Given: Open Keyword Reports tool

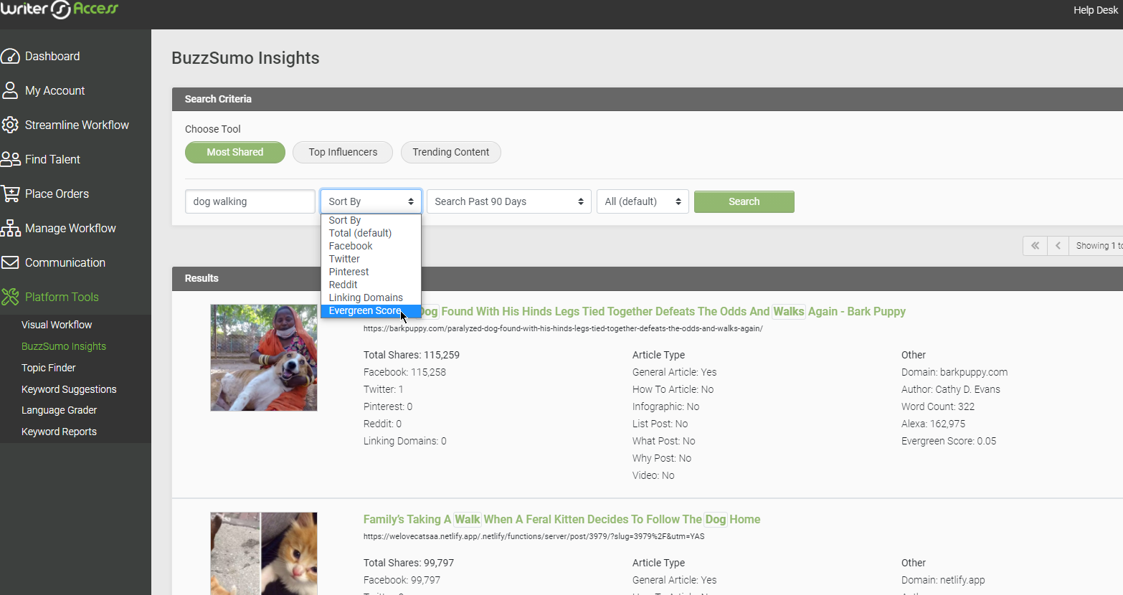Looking at the screenshot, I should (59, 432).
